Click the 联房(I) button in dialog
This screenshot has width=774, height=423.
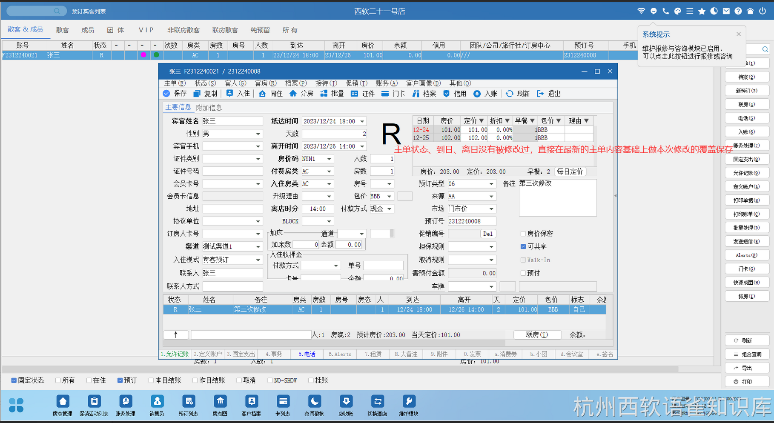click(537, 335)
